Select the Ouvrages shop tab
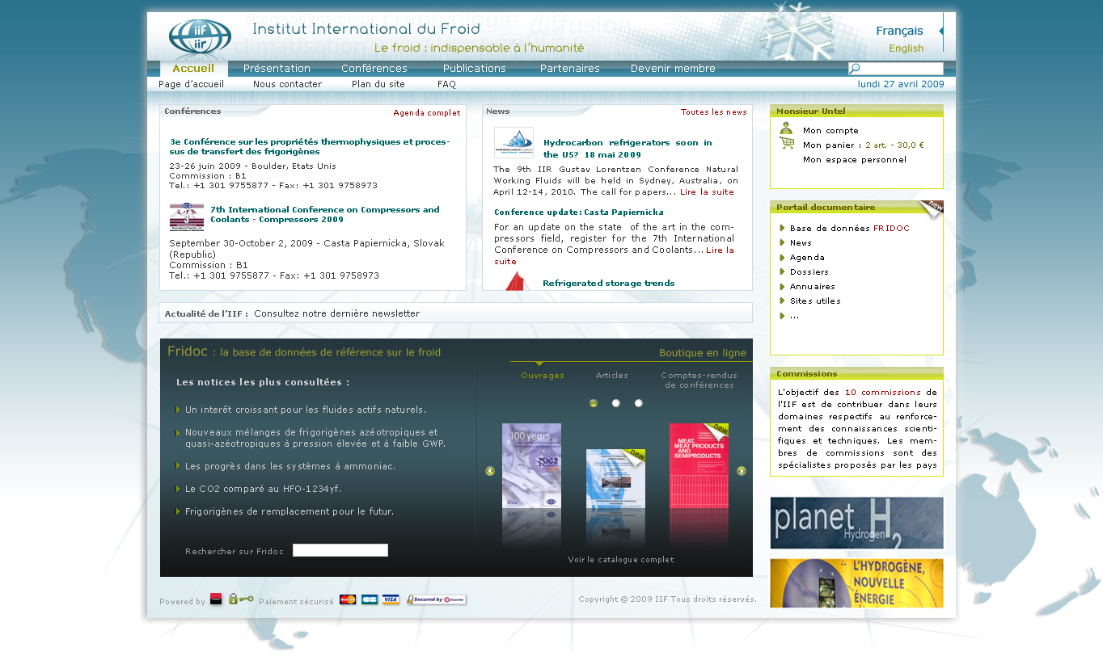The width and height of the screenshot is (1103, 656). click(x=543, y=376)
